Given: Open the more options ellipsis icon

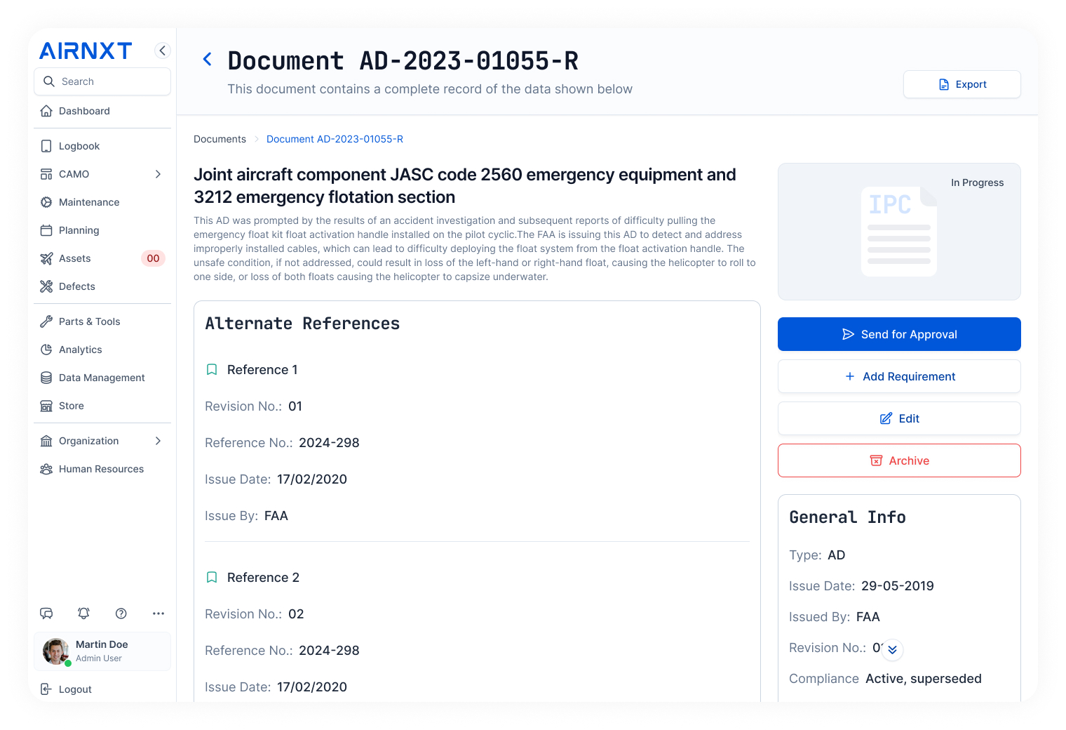Looking at the screenshot, I should tap(158, 613).
